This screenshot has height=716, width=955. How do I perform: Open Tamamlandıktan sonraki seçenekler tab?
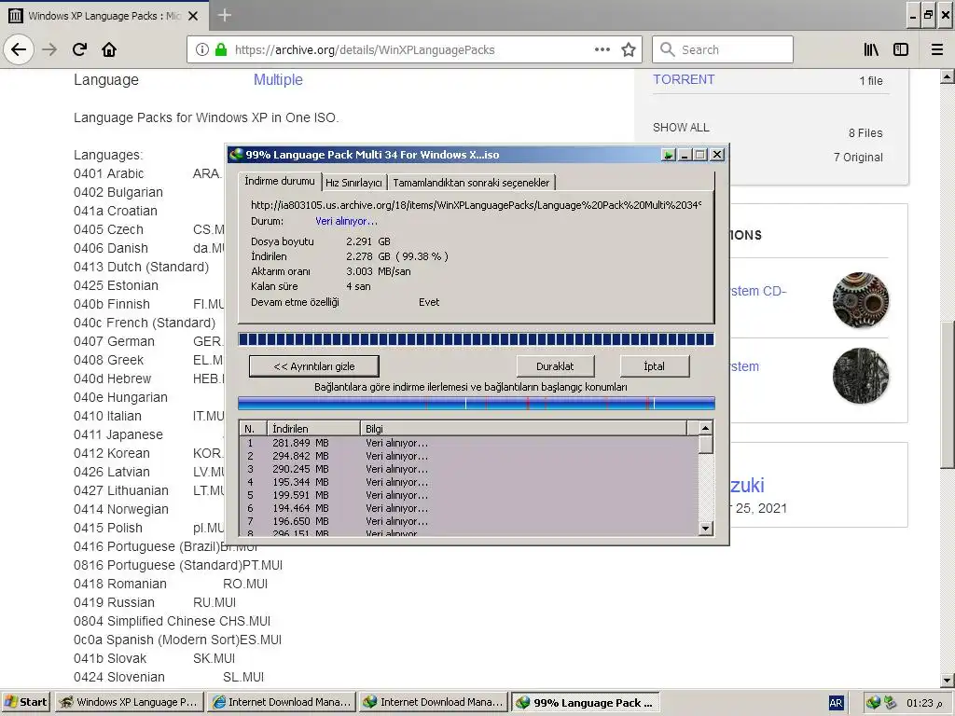point(471,183)
